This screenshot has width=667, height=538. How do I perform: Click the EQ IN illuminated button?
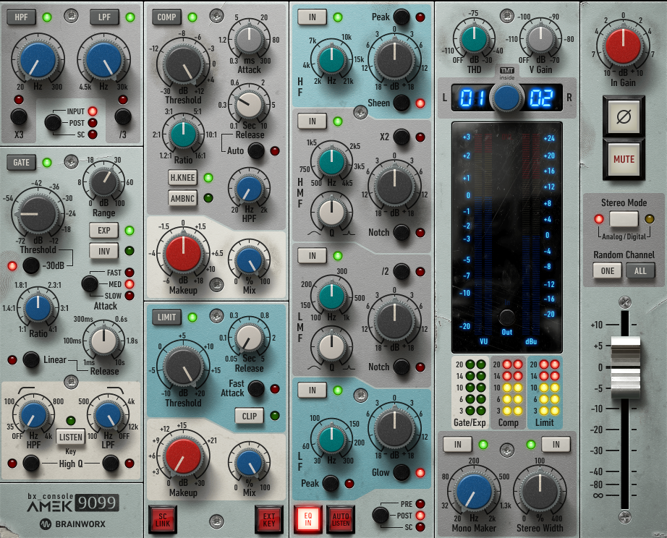pyautogui.click(x=308, y=519)
